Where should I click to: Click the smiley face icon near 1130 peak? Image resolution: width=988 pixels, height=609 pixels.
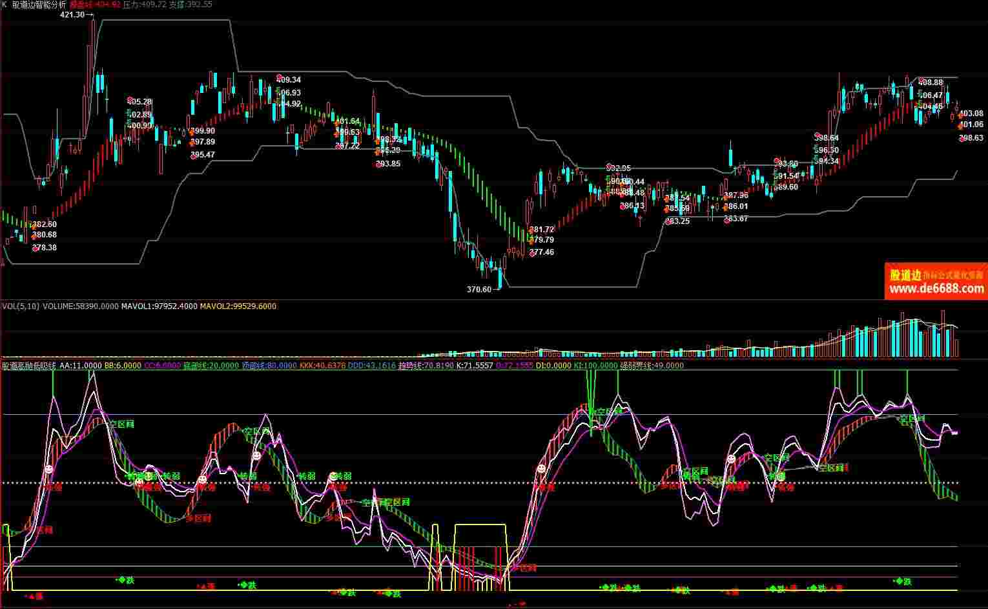click(731, 459)
